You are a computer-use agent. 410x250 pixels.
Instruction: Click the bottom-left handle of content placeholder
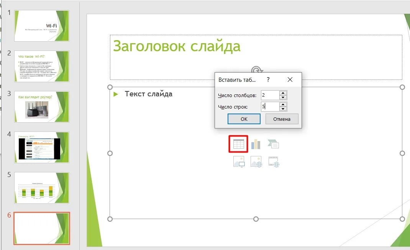(110, 219)
